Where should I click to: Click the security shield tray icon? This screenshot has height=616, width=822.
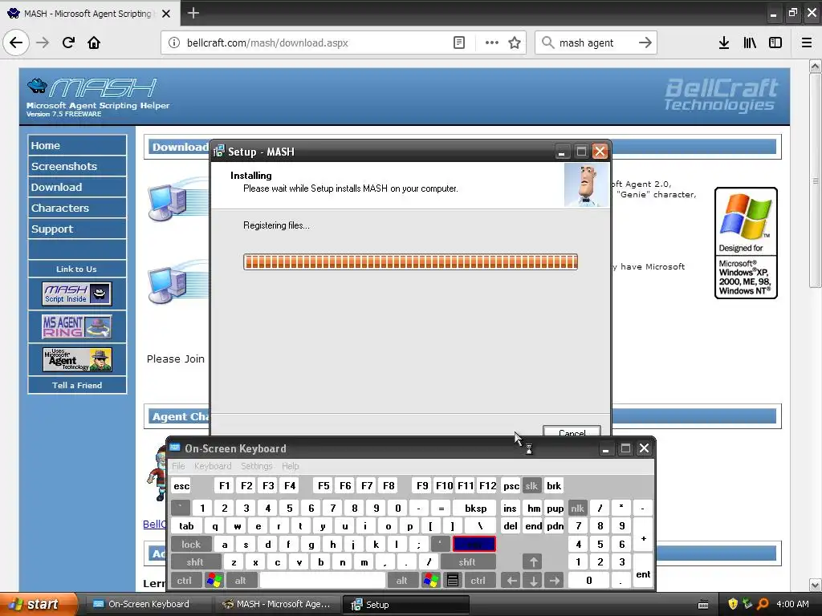pyautogui.click(x=733, y=604)
